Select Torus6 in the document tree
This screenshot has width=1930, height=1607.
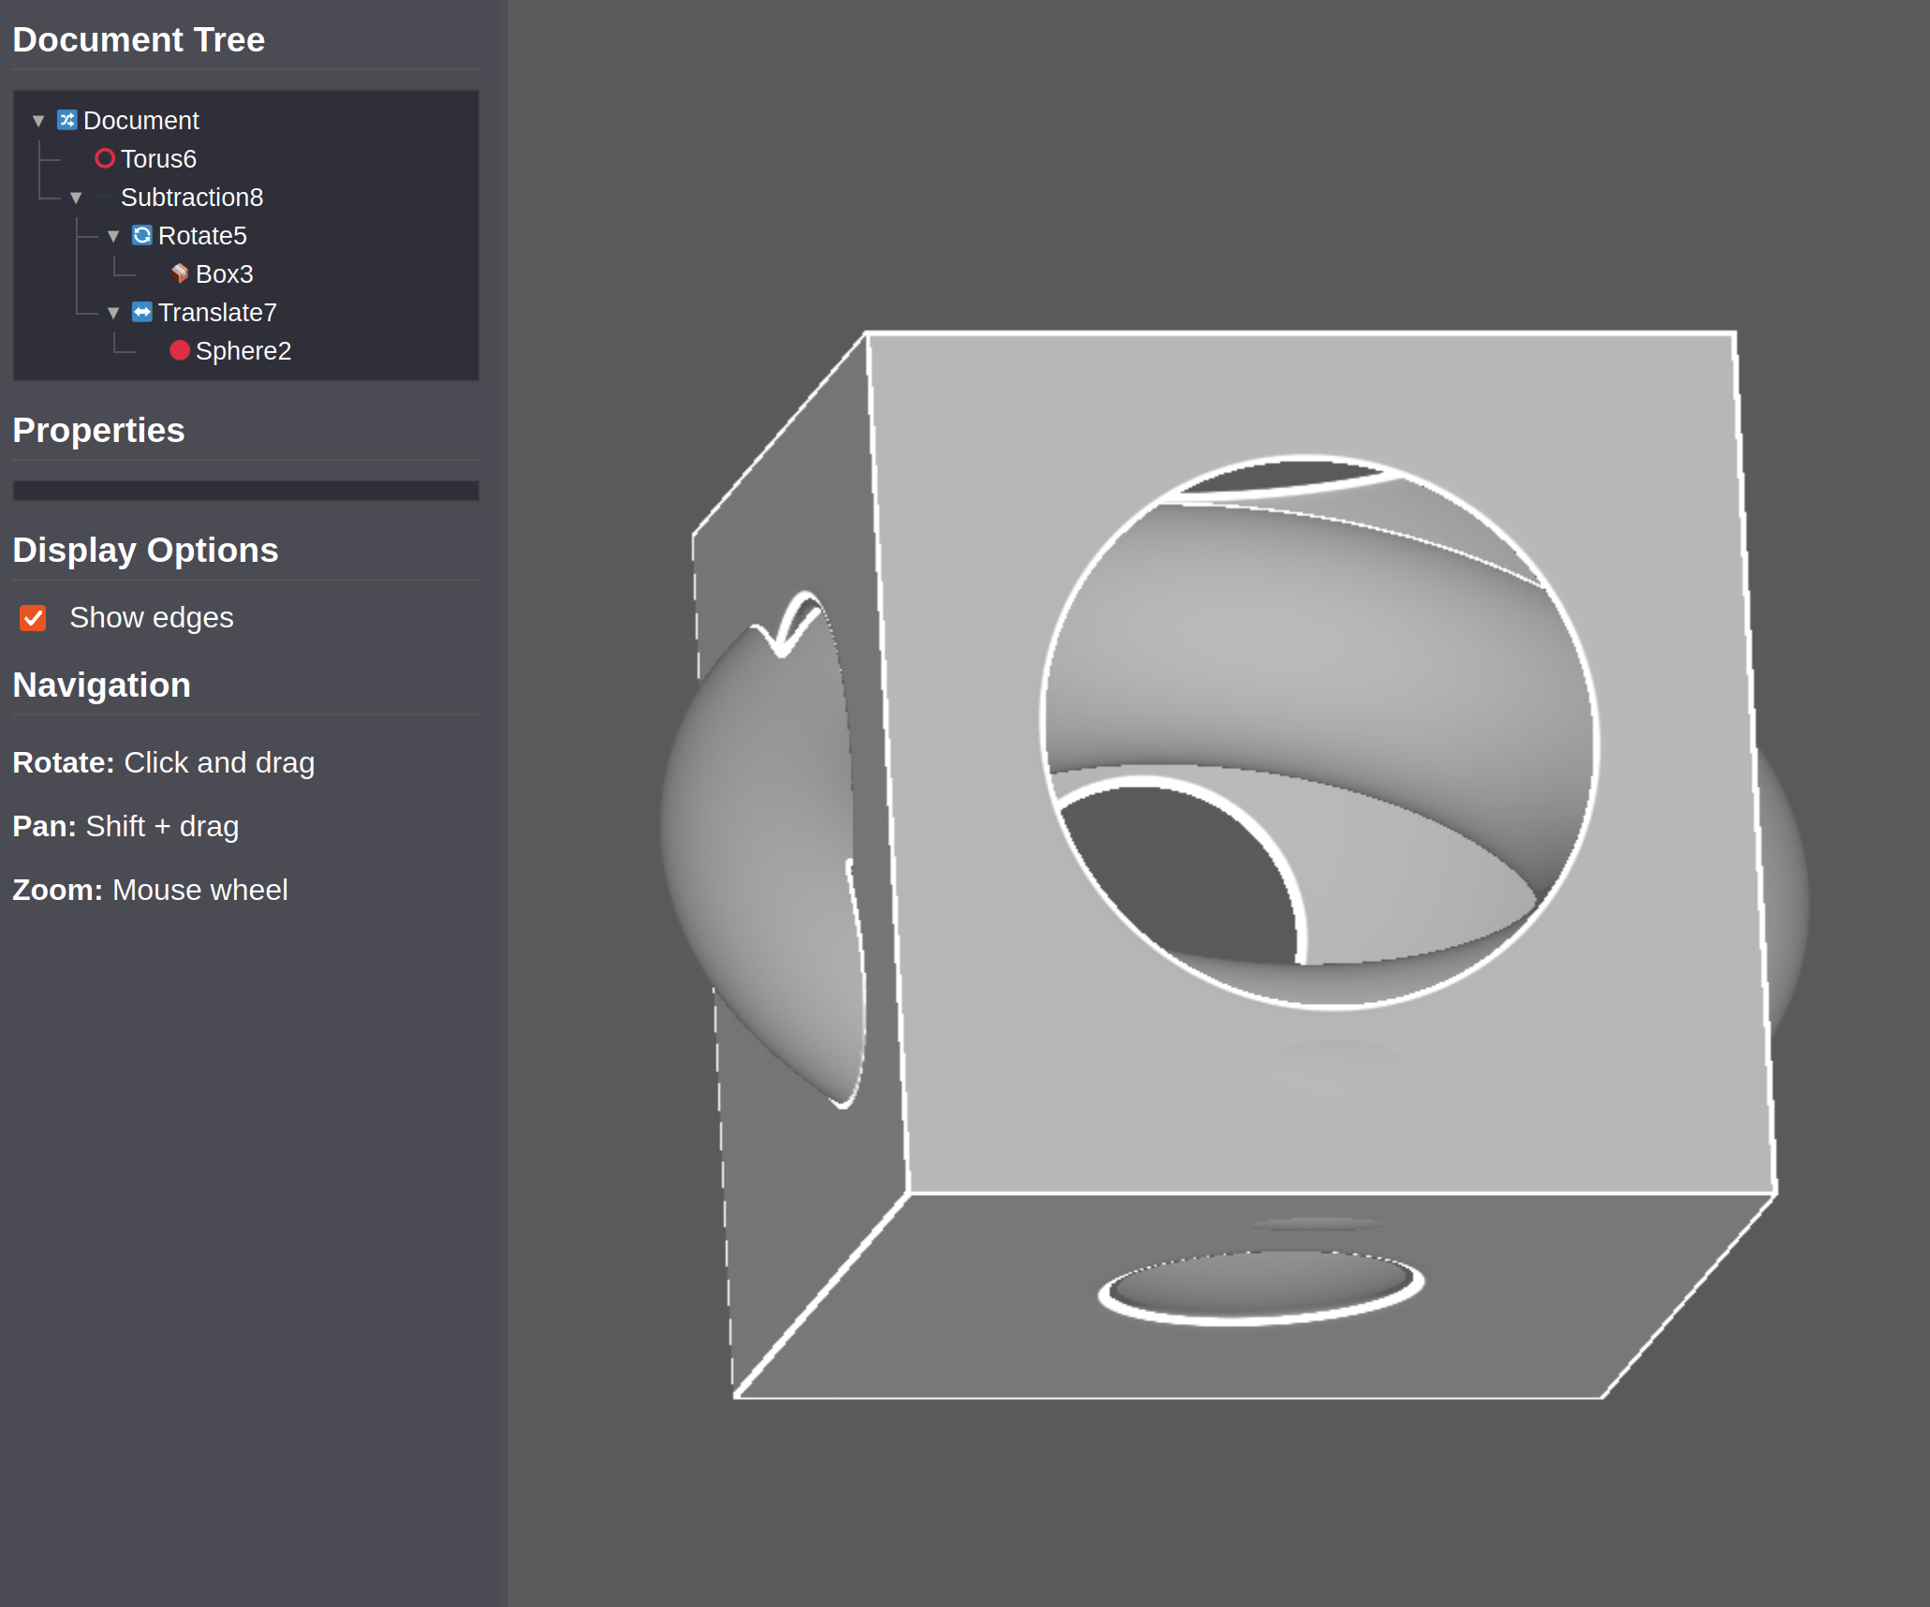click(158, 159)
